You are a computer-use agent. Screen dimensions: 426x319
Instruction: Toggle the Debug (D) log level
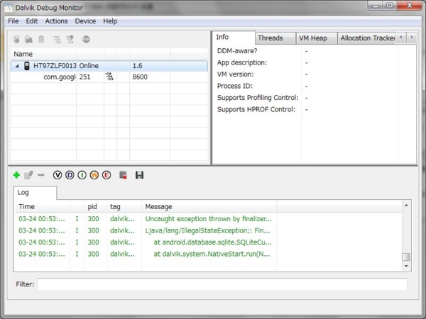[x=70, y=175]
